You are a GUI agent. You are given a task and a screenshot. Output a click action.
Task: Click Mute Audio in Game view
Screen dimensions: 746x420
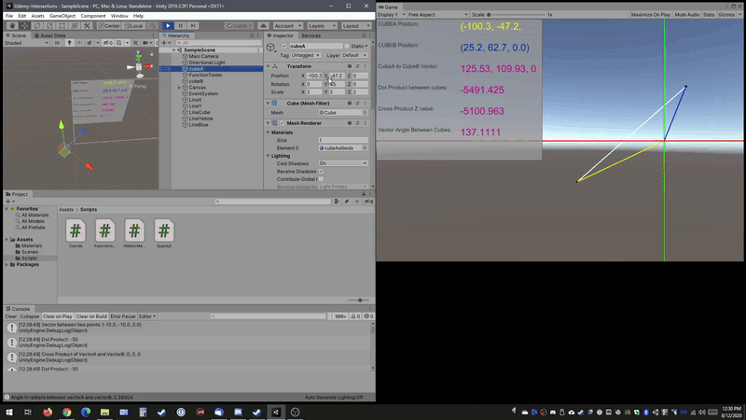pyautogui.click(x=687, y=15)
